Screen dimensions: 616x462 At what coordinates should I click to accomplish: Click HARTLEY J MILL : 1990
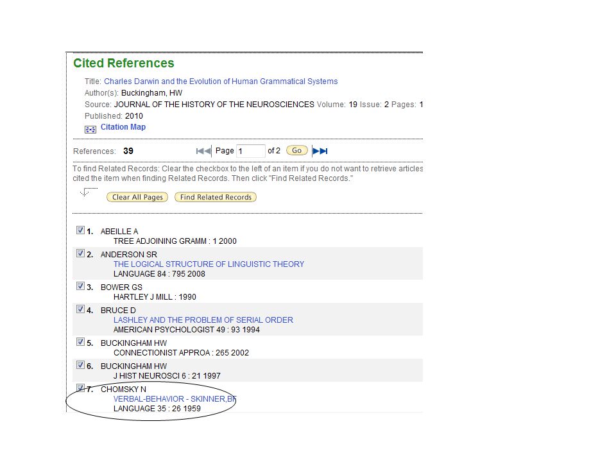(x=155, y=297)
